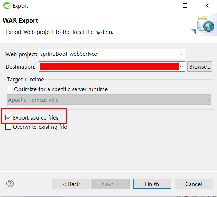Uncheck Export source files checkbox
Viewport: 217px width, 197px height.
(x=8, y=117)
